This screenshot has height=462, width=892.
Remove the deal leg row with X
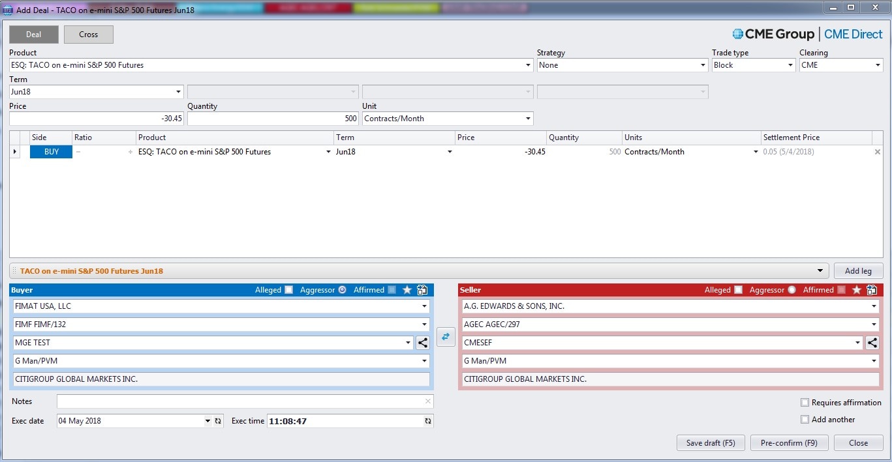pos(877,152)
